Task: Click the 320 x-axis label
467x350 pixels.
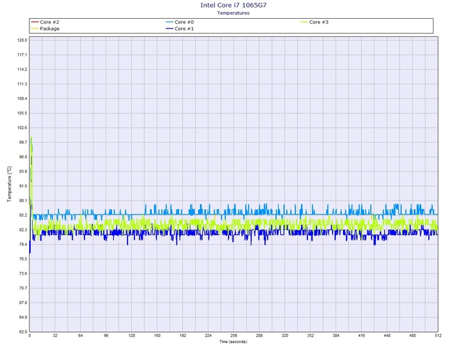Action: point(285,335)
